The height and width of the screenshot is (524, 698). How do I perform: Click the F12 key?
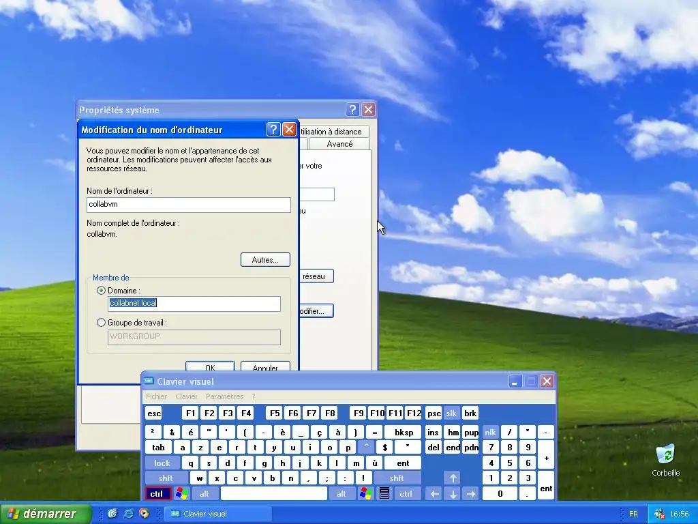click(x=414, y=413)
